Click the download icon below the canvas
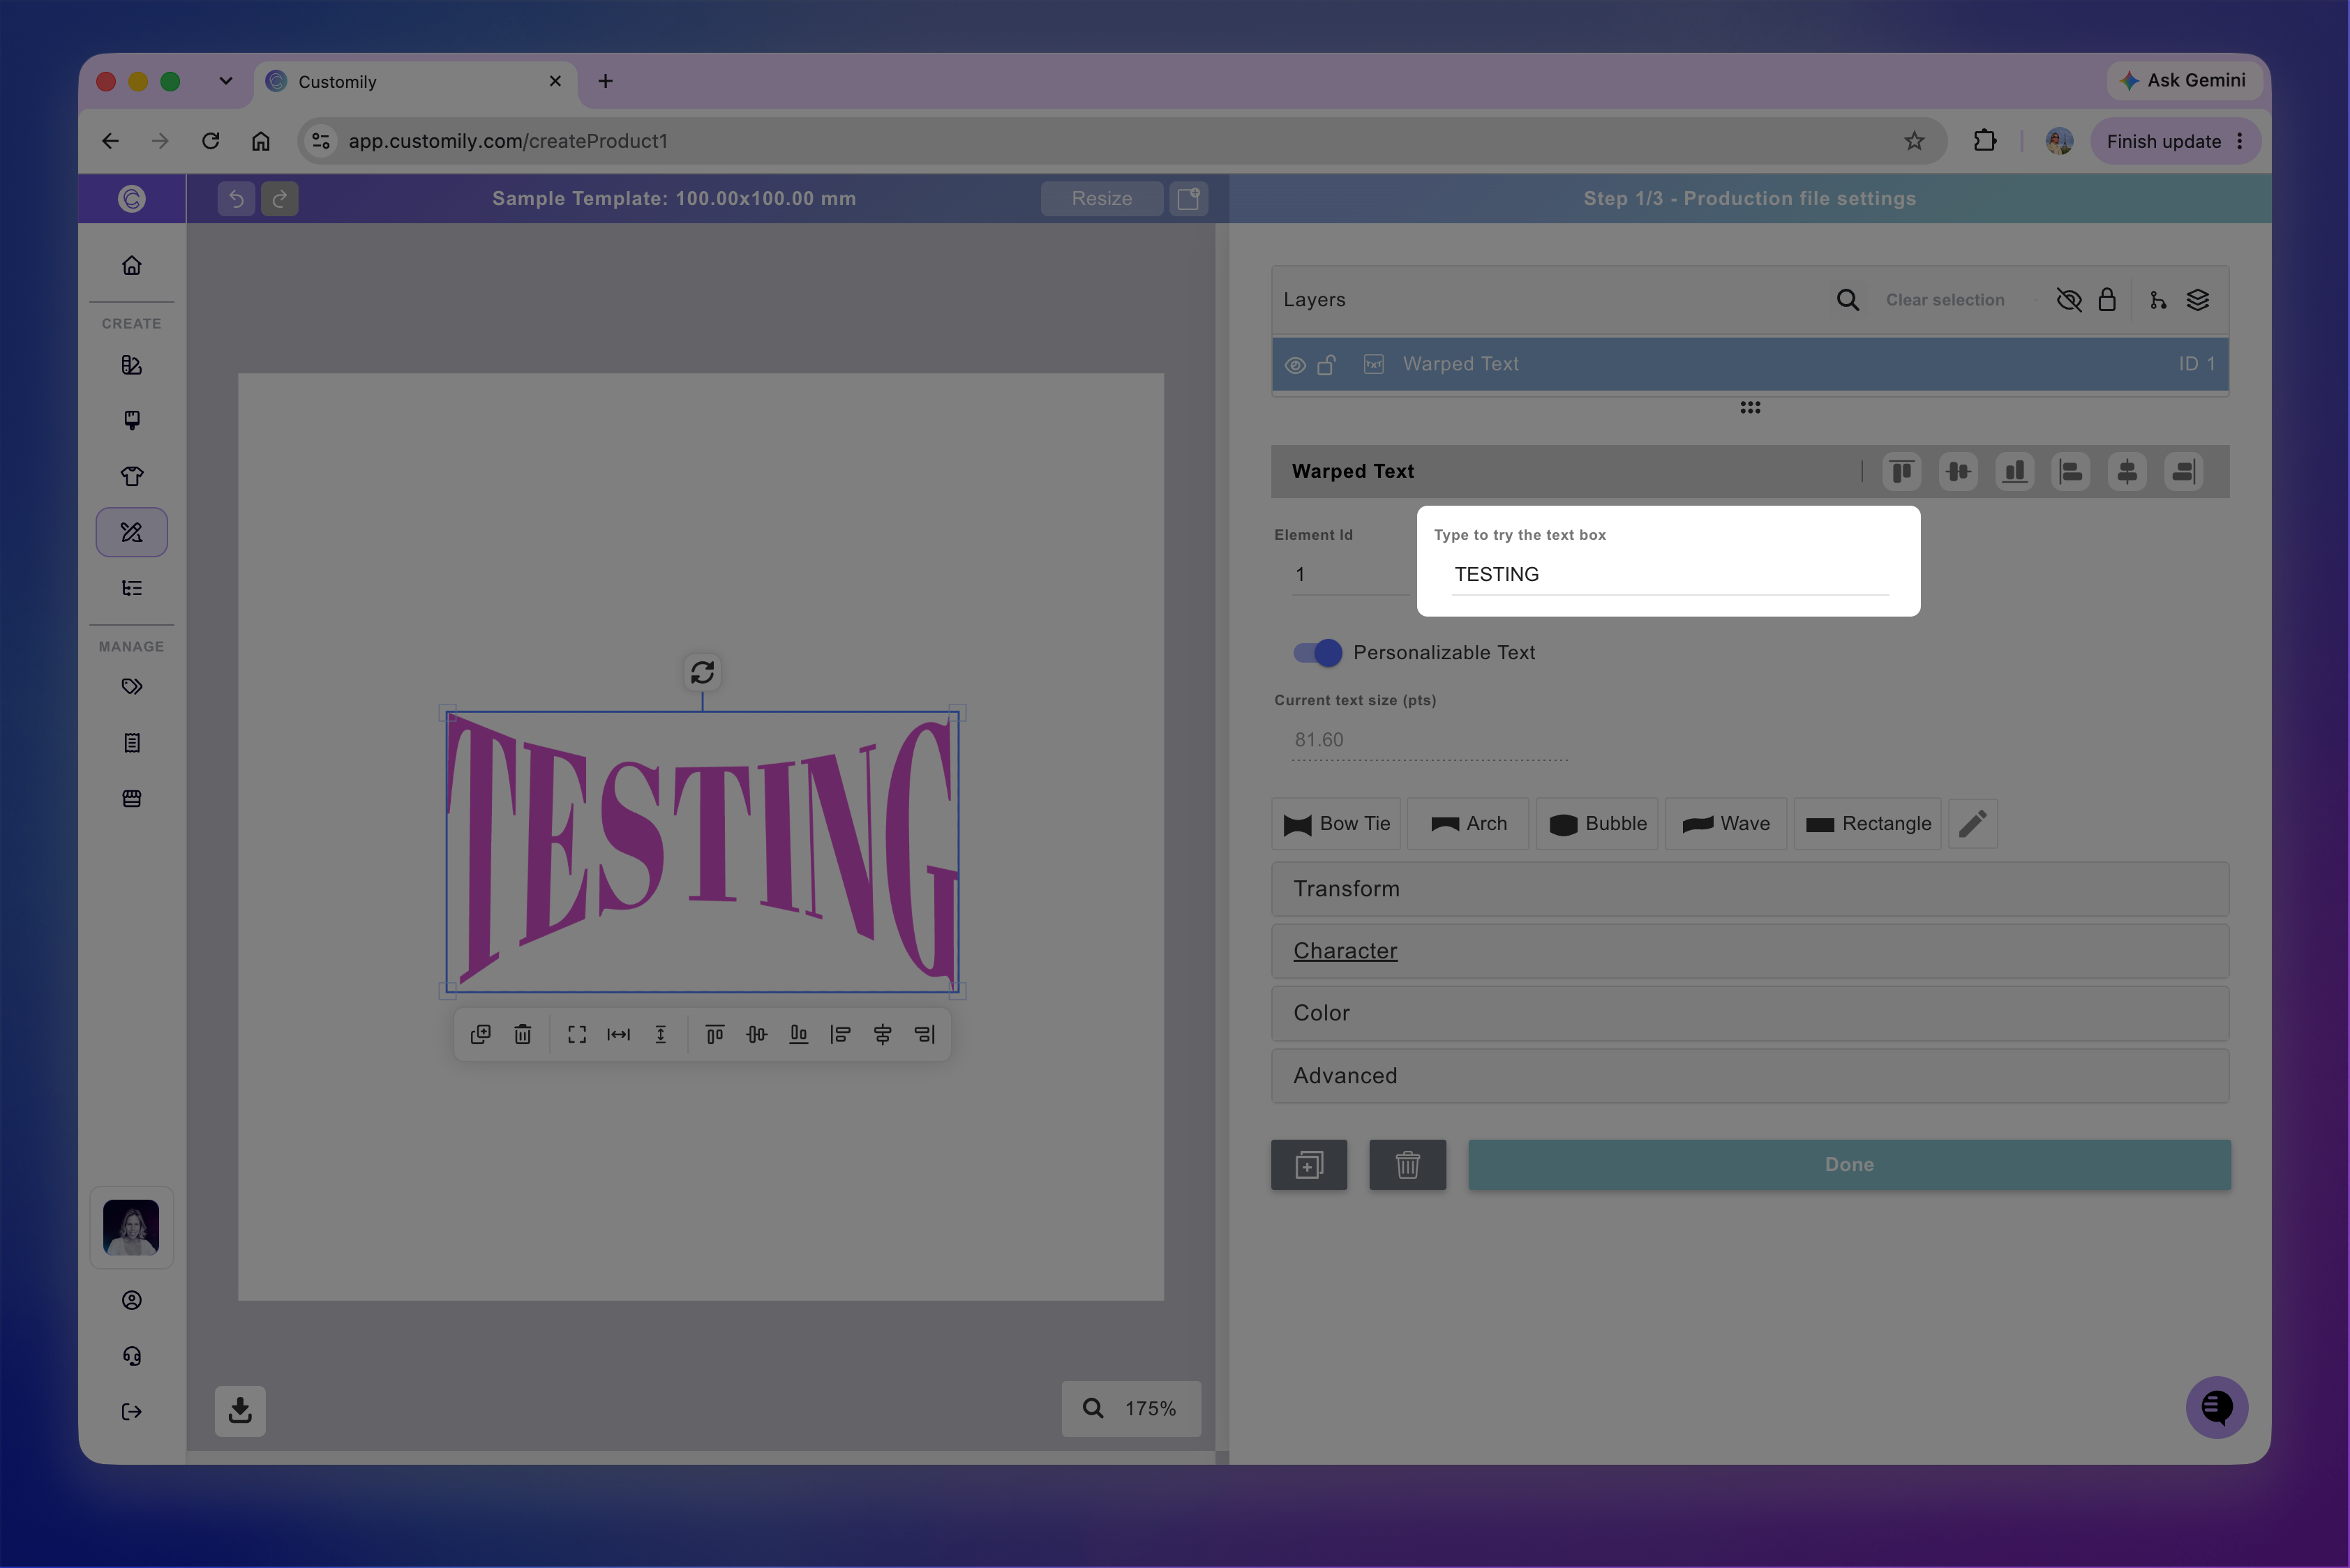 coord(240,1410)
